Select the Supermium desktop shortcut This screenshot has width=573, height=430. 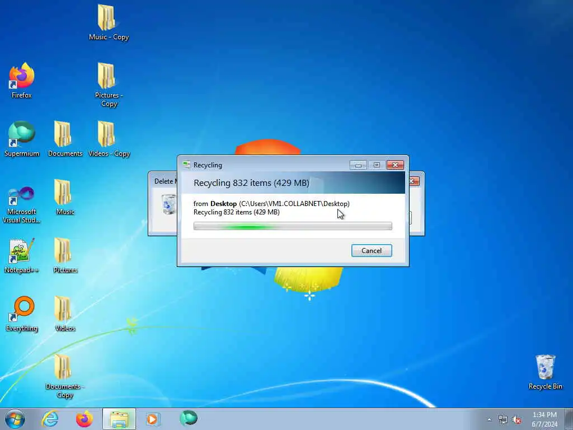[22, 139]
